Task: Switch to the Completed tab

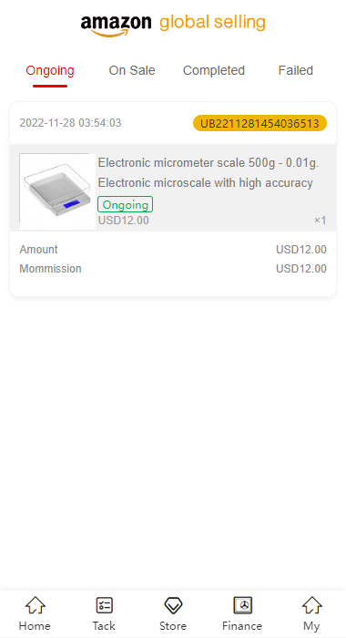Action: tap(214, 70)
